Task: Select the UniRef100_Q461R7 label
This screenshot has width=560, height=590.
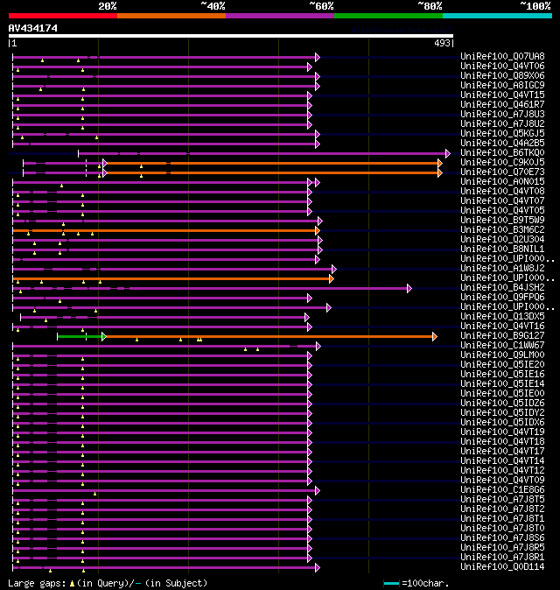Action: (502, 104)
